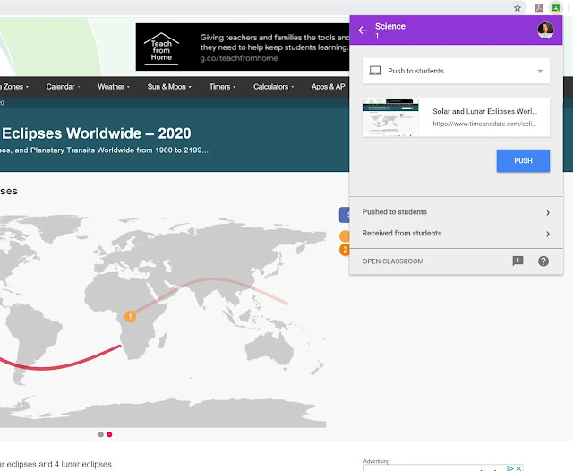The image size is (573, 471).
Task: Open the Timers menu
Action: pyautogui.click(x=222, y=87)
